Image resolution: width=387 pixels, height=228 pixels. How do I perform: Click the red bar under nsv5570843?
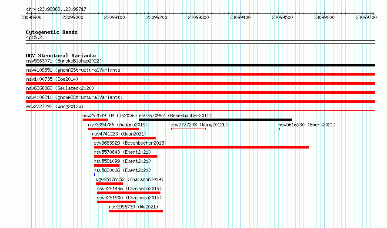click(126, 156)
